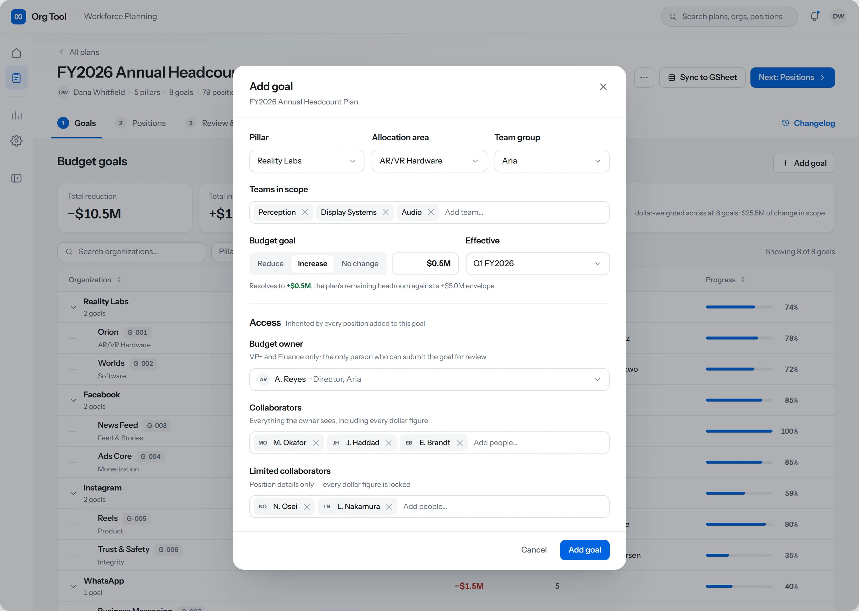Viewport: 859px width, 611px height.
Task: Select the Increase budget goal option
Action: click(312, 264)
